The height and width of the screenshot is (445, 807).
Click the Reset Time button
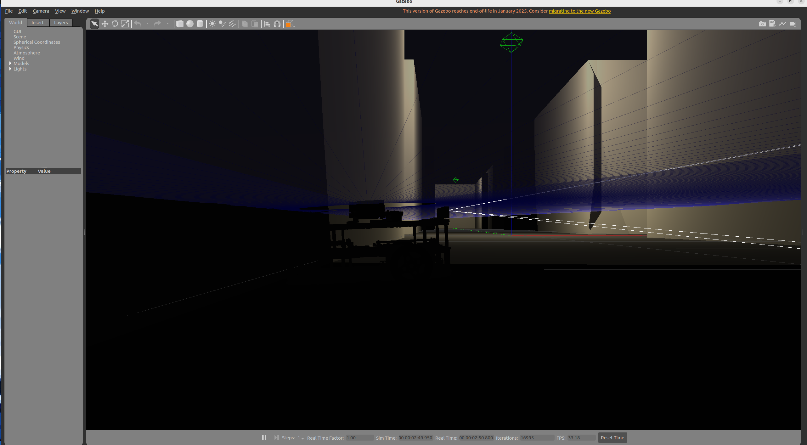612,438
